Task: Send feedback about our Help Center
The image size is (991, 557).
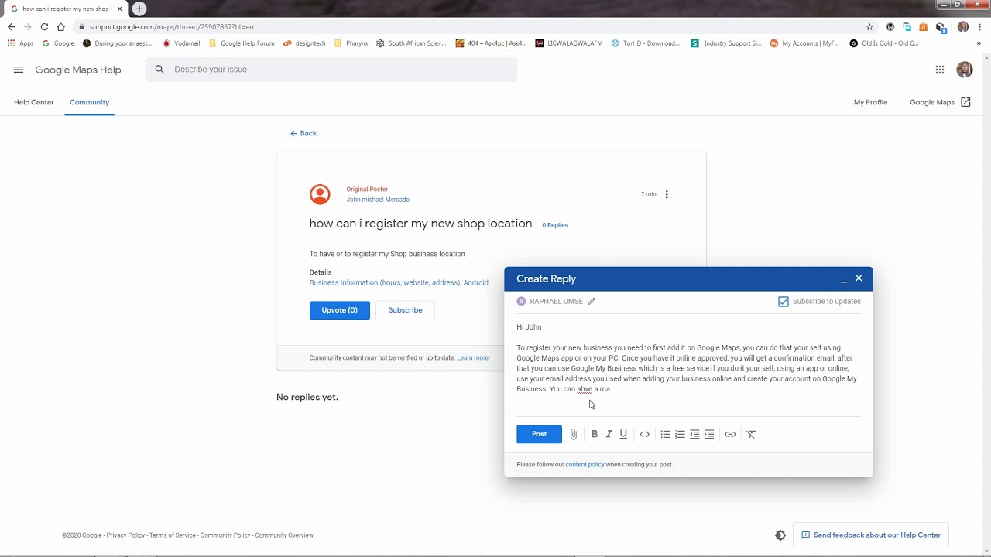Action: [871, 535]
